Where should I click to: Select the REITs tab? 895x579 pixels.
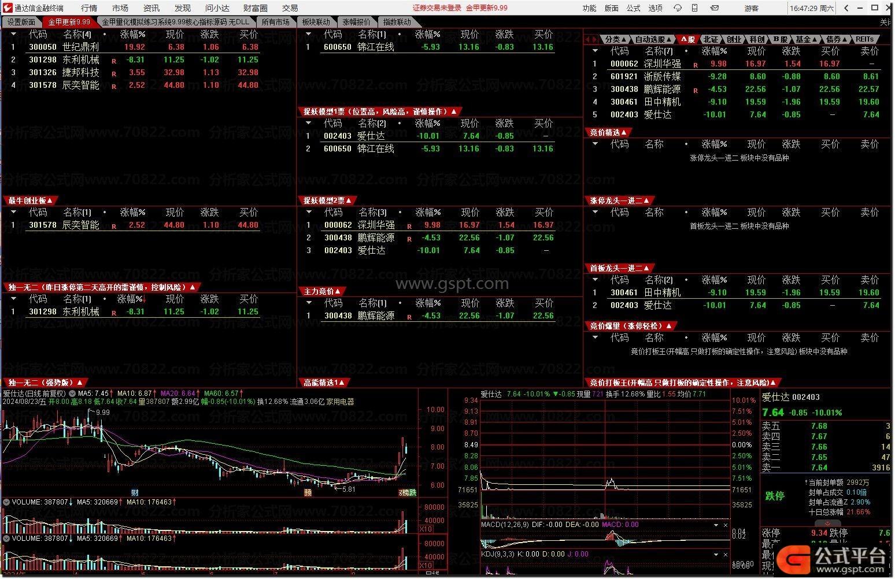coord(865,39)
